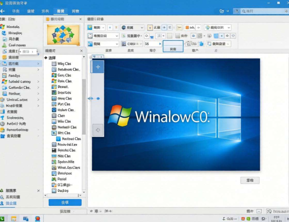Click the green system tray icon
This screenshot has width=289, height=222.
point(248,219)
